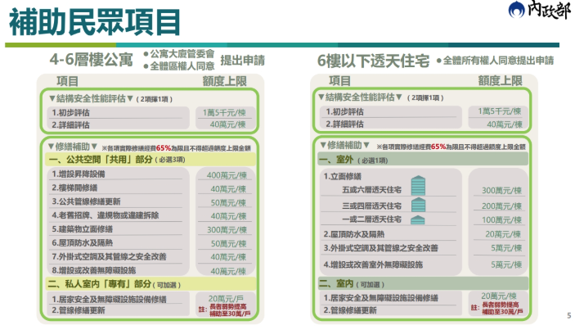Click 2.管線修繕更新 in the apartment panel
The width and height of the screenshot is (575, 330).
pos(79,310)
